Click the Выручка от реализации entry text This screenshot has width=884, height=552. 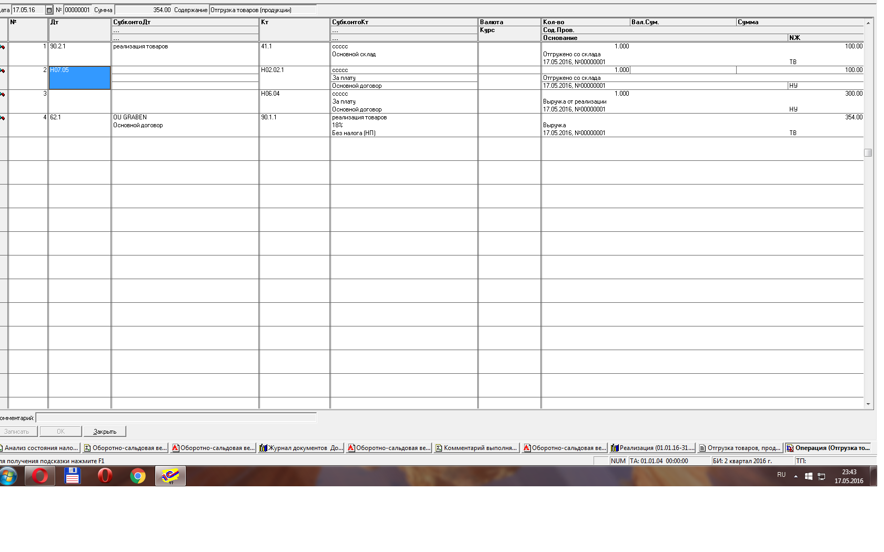pyautogui.click(x=575, y=101)
